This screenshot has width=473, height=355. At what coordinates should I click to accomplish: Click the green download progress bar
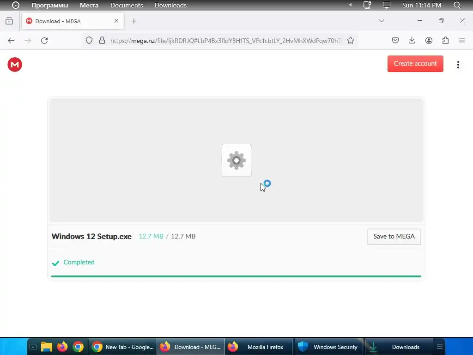pyautogui.click(x=236, y=276)
